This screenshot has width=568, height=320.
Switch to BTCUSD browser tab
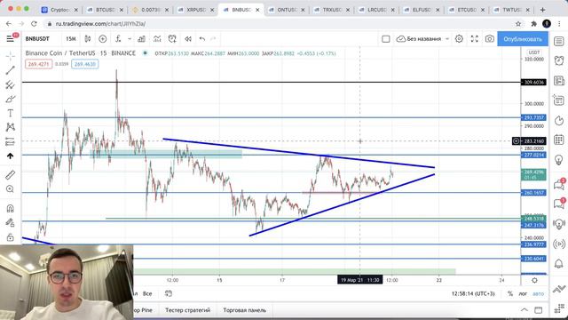click(x=105, y=10)
